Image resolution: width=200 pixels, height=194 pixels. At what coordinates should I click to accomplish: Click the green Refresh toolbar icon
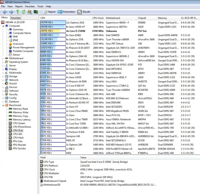tap(23, 12)
